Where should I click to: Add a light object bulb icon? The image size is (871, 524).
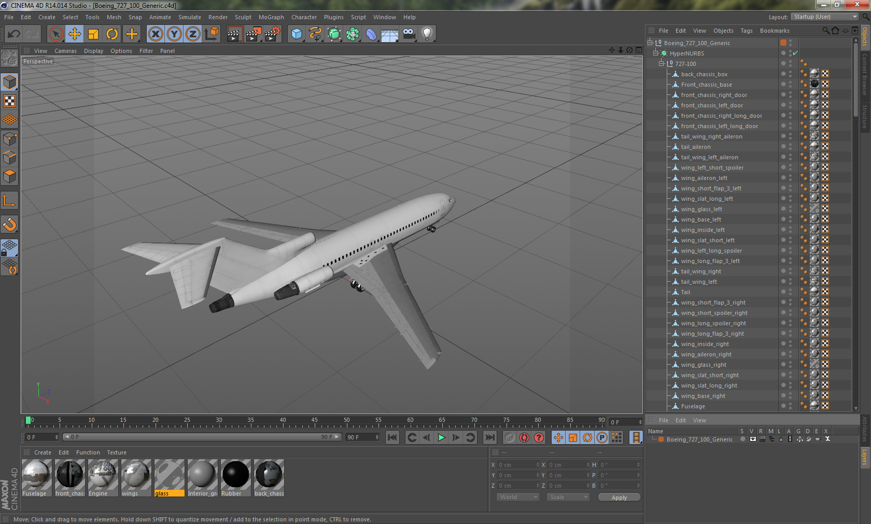[427, 34]
